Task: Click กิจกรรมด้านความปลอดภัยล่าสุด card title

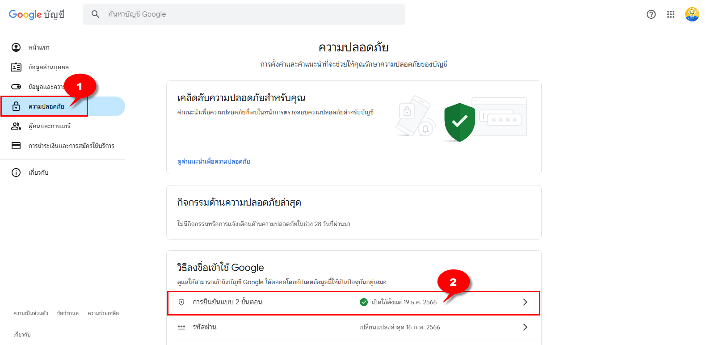Action: tap(239, 202)
